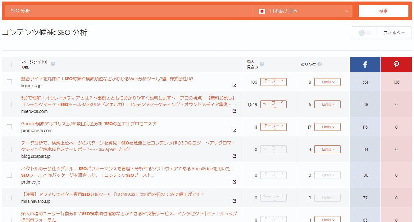This screenshot has width=414, height=222.
Task: Select checkbox for promonista.com row
Action: point(9,127)
